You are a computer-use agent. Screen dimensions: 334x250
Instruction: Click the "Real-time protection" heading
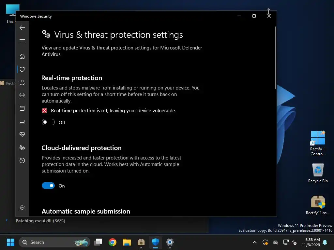click(x=72, y=78)
